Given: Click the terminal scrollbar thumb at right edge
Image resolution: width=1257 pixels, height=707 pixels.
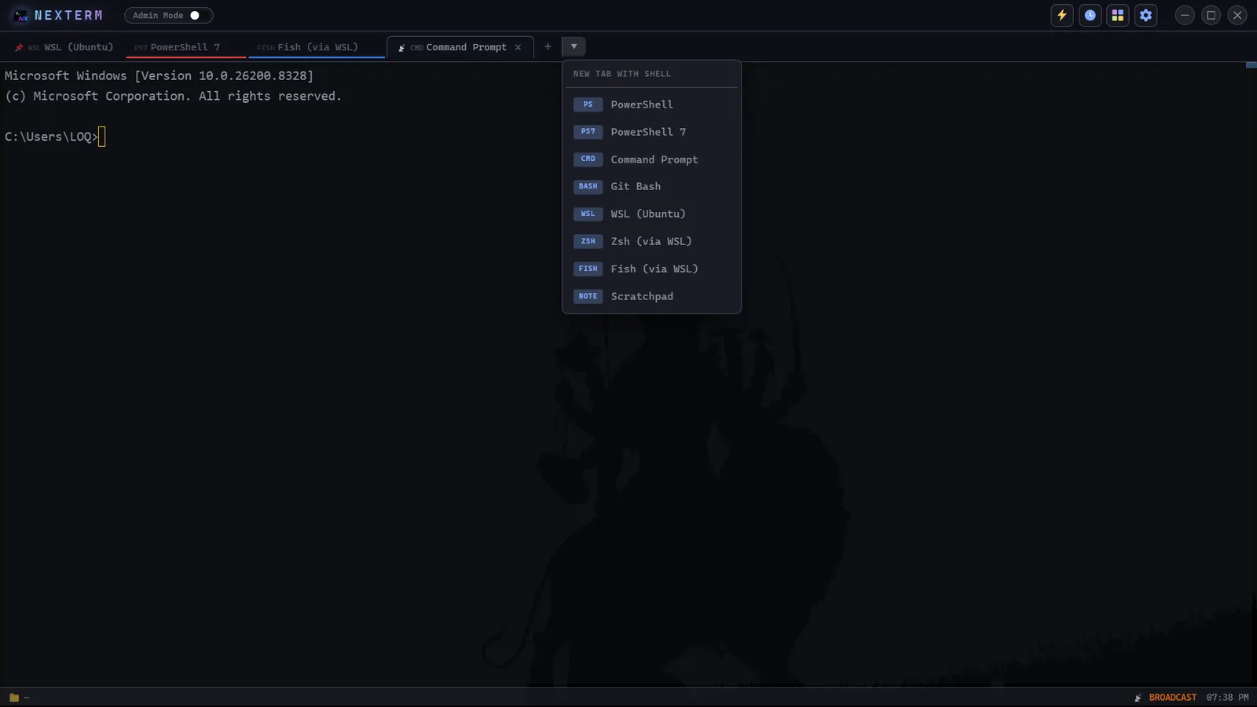Looking at the screenshot, I should (x=1251, y=65).
